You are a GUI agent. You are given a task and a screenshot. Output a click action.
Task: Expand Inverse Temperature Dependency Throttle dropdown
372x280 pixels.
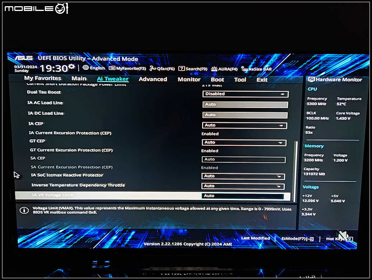tap(243, 186)
